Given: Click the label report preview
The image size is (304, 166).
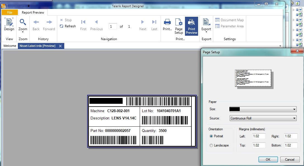Looking at the screenshot, I should tap(142, 121).
